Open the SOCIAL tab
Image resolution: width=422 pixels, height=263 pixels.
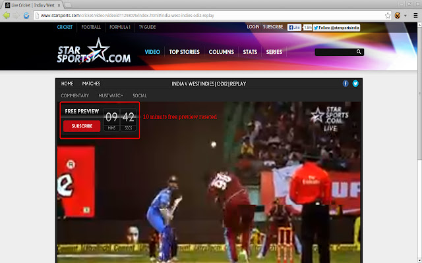click(x=140, y=95)
